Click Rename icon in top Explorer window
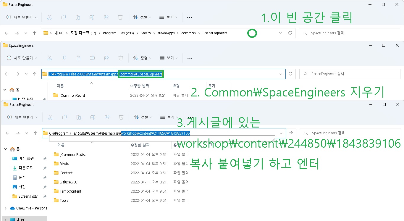The width and height of the screenshot is (404, 221). click(x=92, y=17)
